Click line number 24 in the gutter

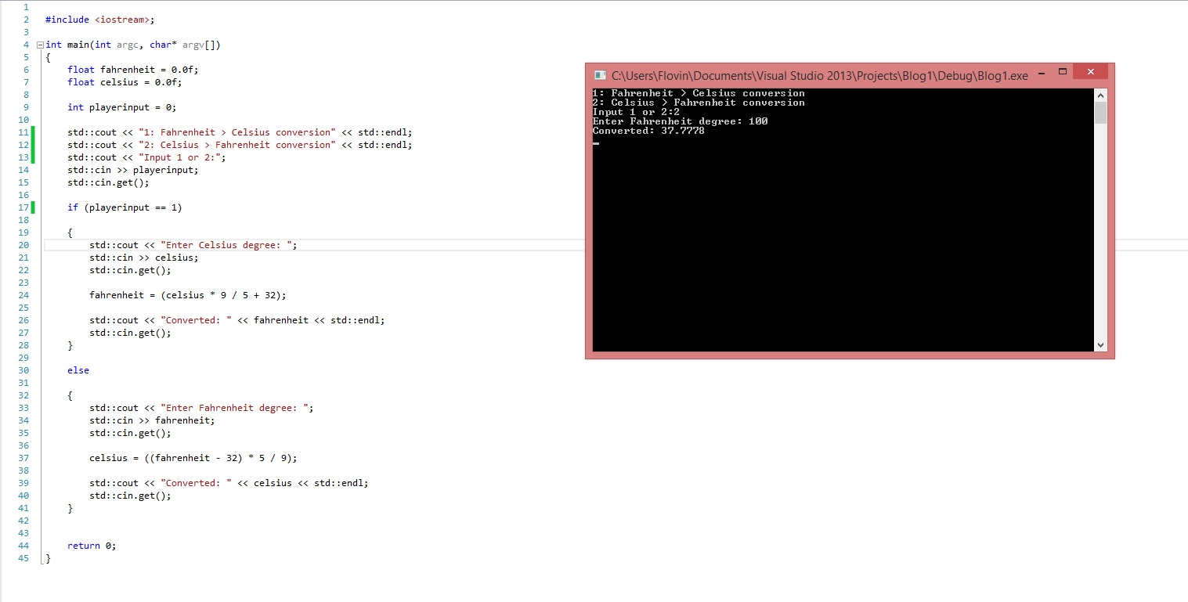pos(23,295)
